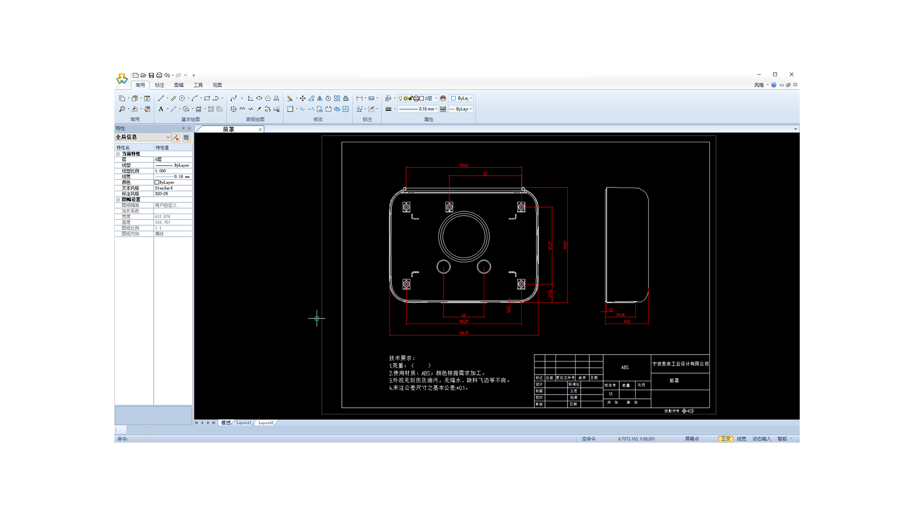Switch to the 工具 ribbon tab
Viewport: 914px width, 514px height.
[198, 85]
